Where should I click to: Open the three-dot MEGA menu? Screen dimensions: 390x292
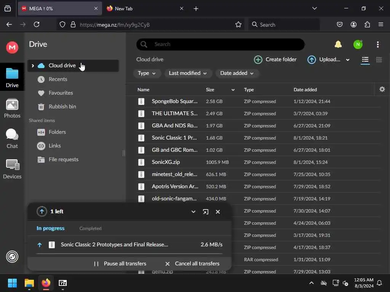[x=378, y=44]
